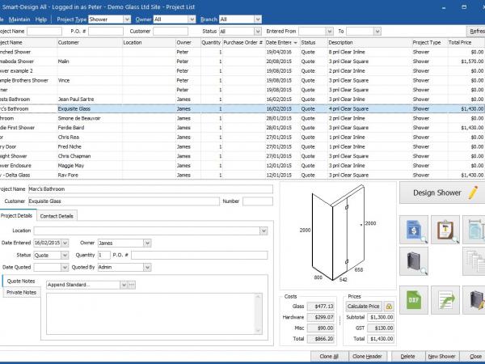This screenshot has width=485, height=364.
Task: Open the Branch All dropdown
Action: (258, 19)
